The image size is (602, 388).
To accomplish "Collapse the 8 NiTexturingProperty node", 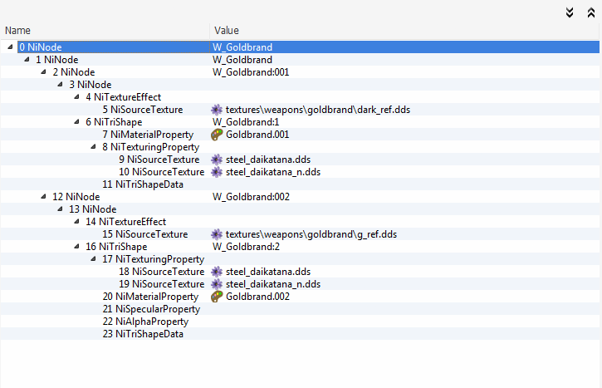I will click(94, 147).
